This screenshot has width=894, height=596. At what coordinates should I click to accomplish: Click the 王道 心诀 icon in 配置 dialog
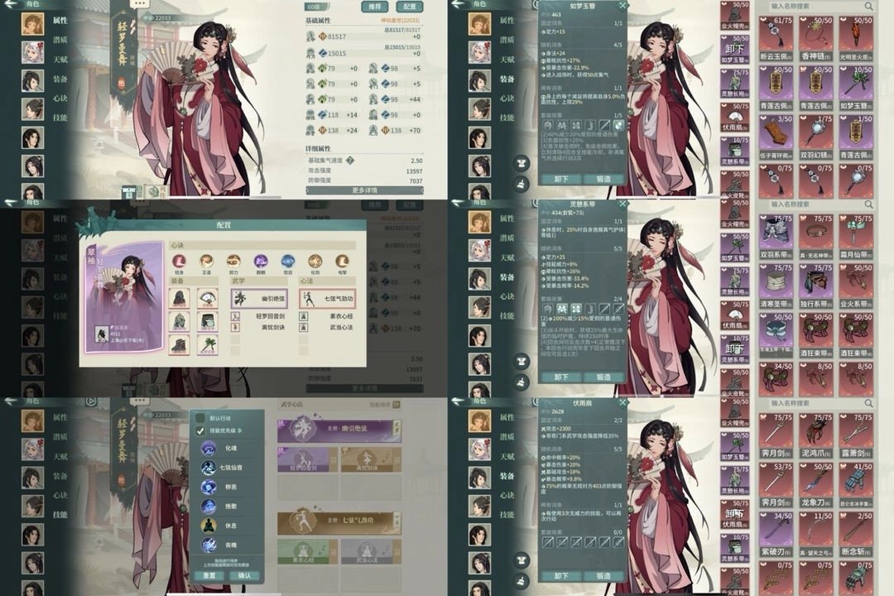(206, 260)
